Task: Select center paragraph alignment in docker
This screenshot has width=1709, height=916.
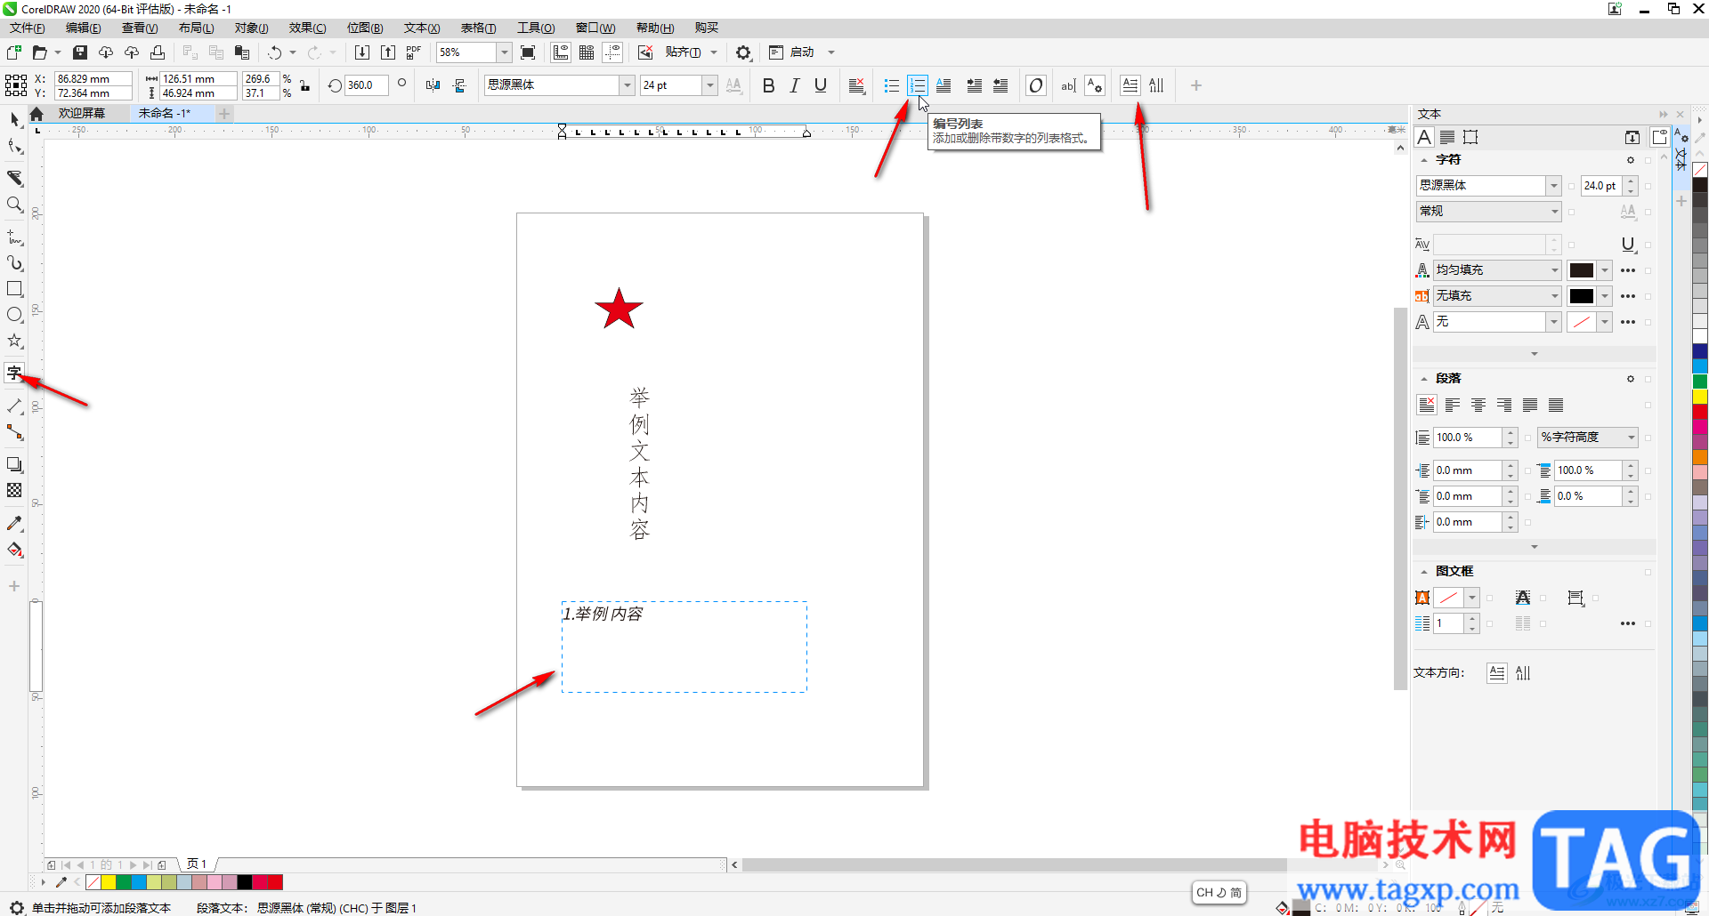Action: click(x=1478, y=406)
